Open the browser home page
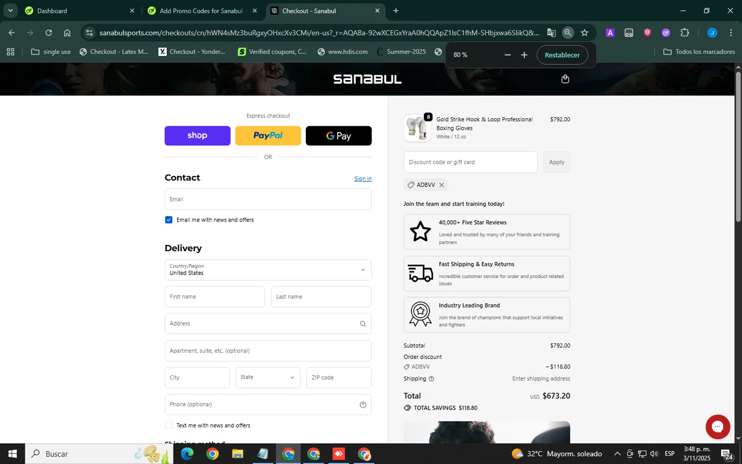The height and width of the screenshot is (464, 742). pyautogui.click(x=67, y=33)
